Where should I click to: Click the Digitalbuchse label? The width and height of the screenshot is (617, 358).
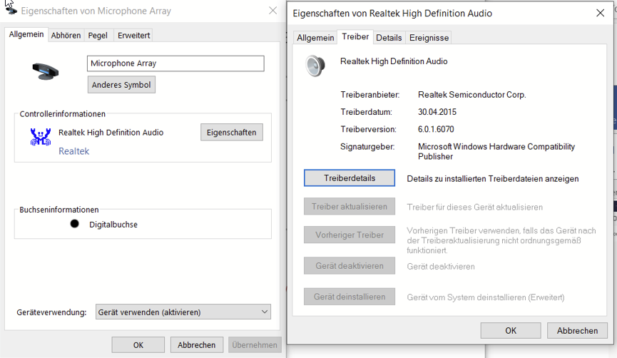(113, 224)
